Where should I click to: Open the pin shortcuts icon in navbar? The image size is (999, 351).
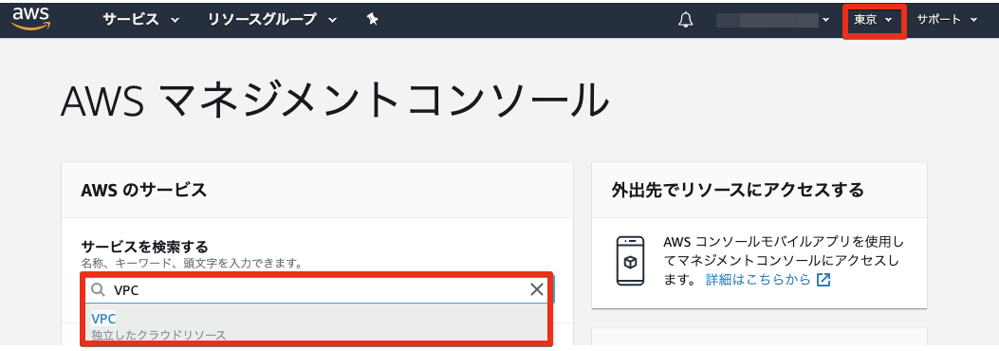(x=373, y=20)
